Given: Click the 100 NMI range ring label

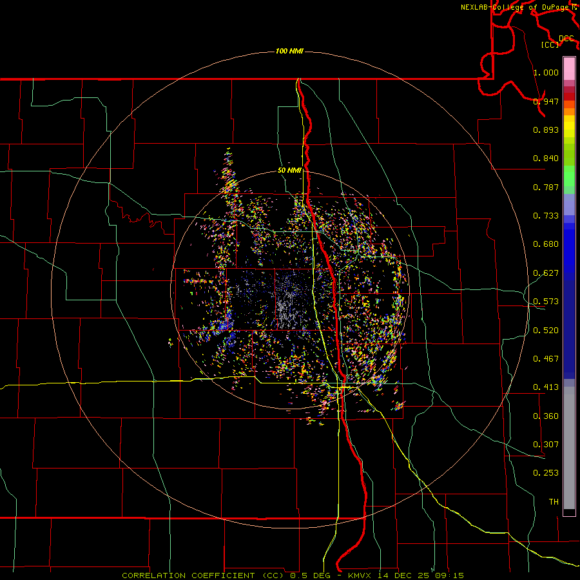Looking at the screenshot, I should [x=289, y=51].
